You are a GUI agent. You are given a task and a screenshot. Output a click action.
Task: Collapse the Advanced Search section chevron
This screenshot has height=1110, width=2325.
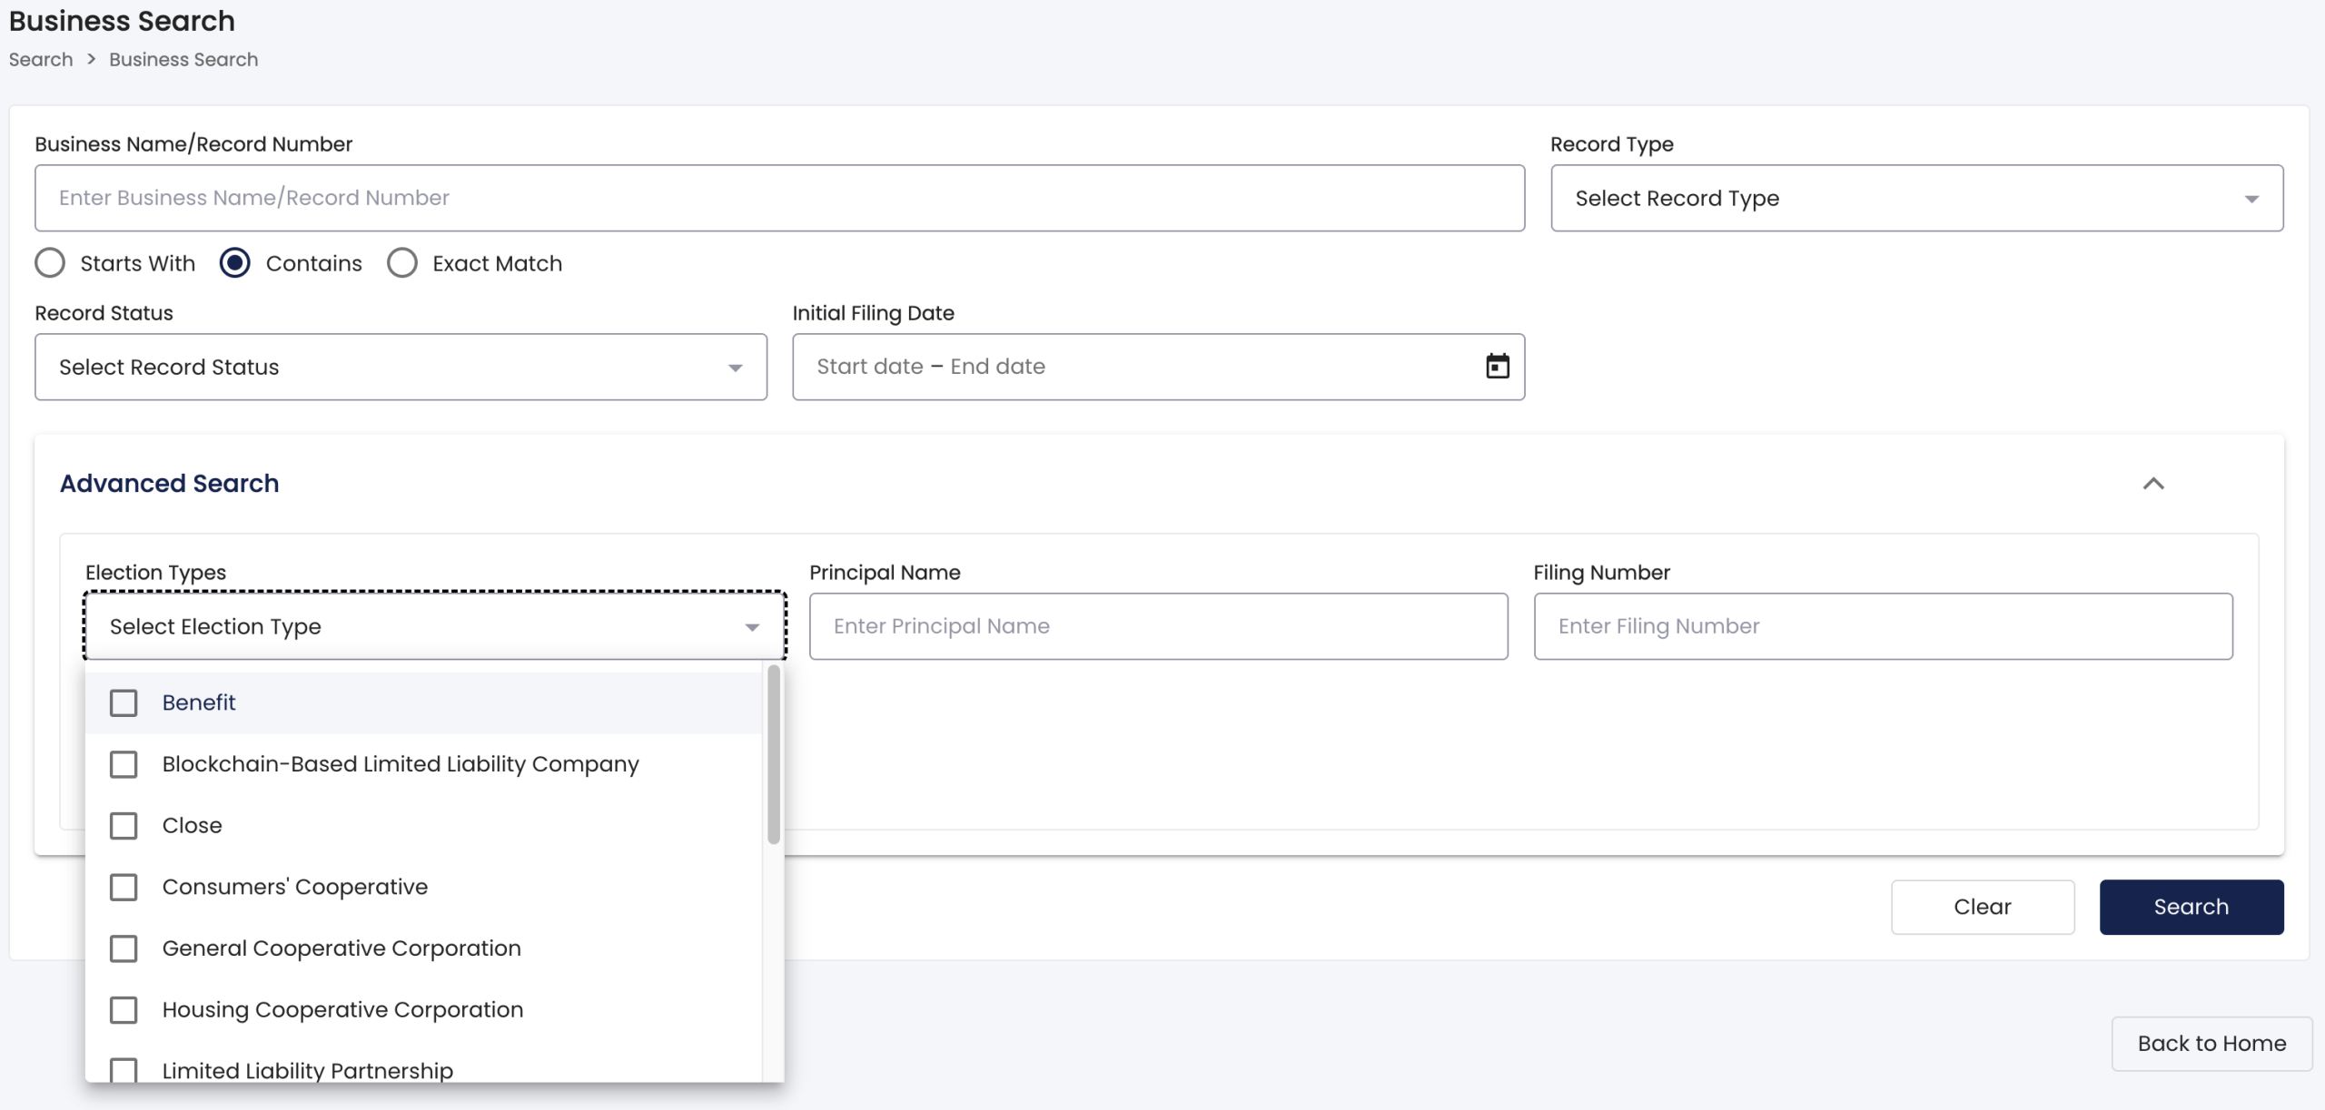tap(2153, 484)
